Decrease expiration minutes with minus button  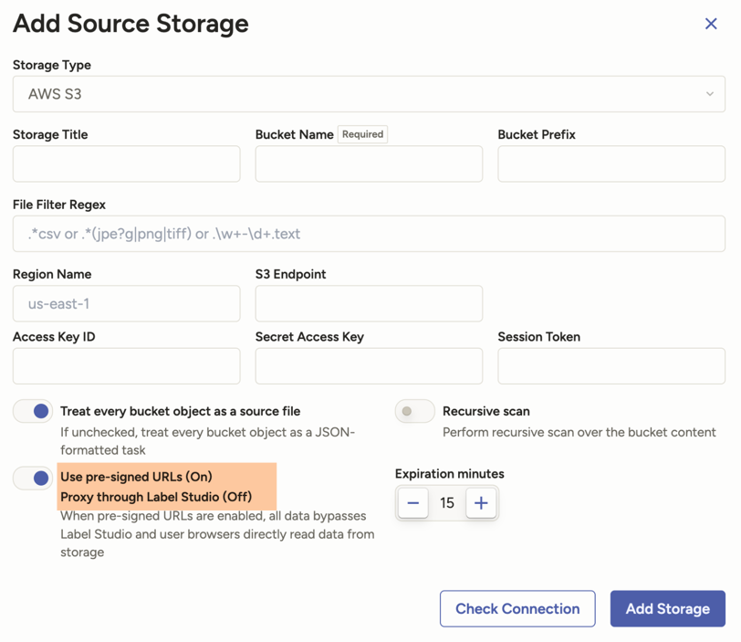tap(413, 503)
